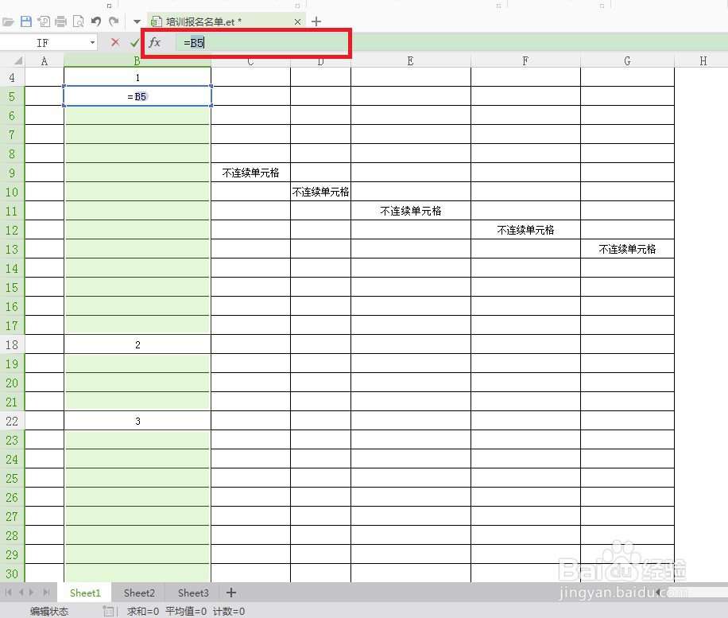This screenshot has width=728, height=618.
Task: Redo the last undone action
Action: pos(114,21)
